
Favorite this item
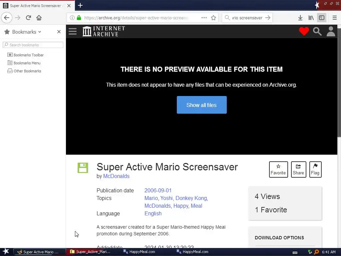pos(278,169)
